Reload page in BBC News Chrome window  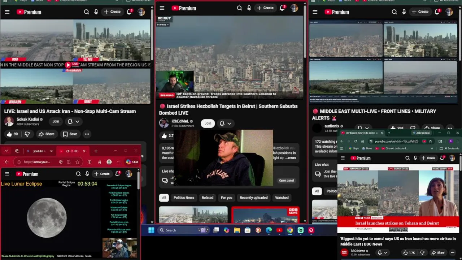[356, 141]
